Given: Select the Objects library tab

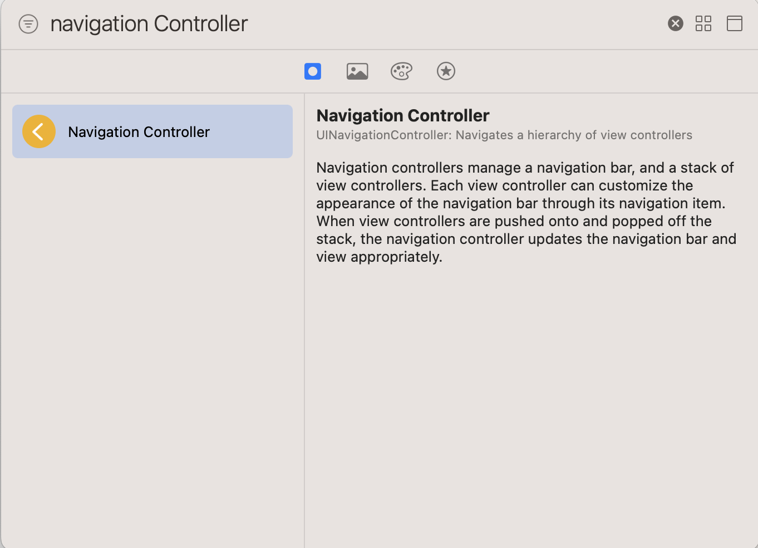Looking at the screenshot, I should (313, 71).
